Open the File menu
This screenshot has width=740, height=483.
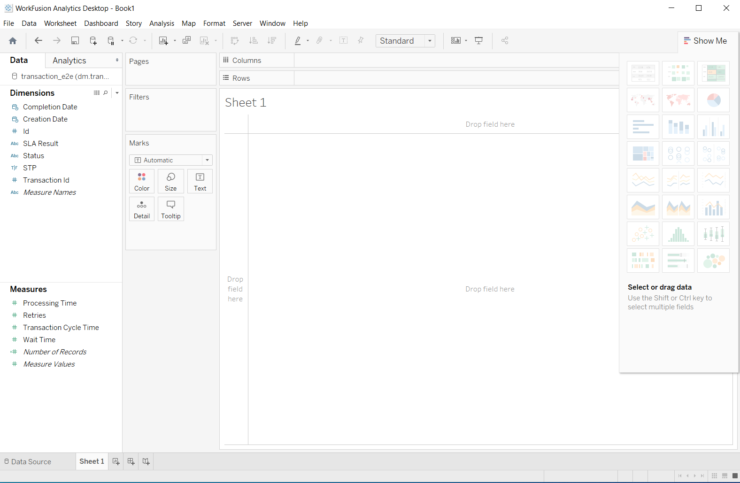pos(9,23)
